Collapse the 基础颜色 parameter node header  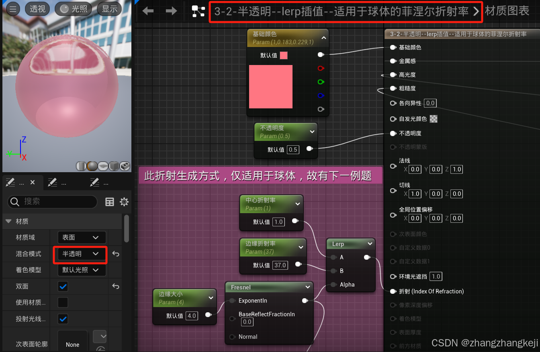coord(323,37)
